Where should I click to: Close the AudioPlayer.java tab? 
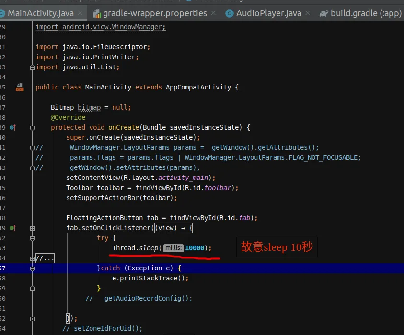(x=308, y=13)
